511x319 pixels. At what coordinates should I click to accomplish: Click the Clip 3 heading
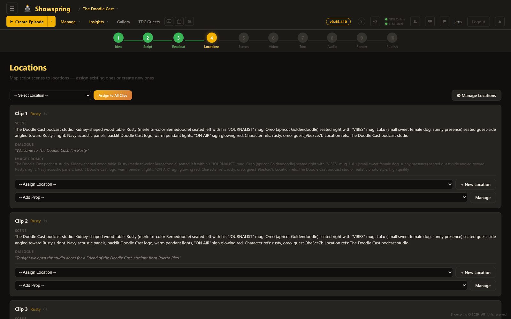(x=21, y=309)
